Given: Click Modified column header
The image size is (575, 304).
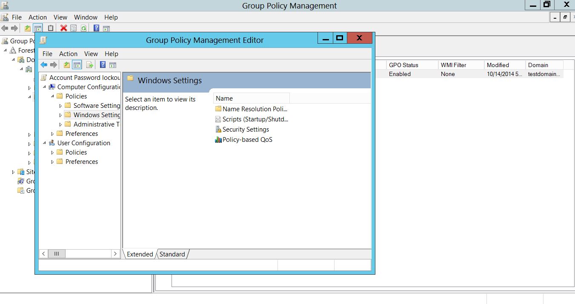Looking at the screenshot, I should [505, 65].
